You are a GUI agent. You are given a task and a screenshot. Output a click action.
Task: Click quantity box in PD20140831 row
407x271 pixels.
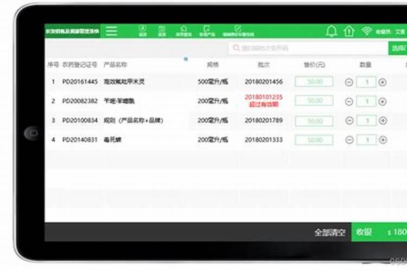click(366, 140)
